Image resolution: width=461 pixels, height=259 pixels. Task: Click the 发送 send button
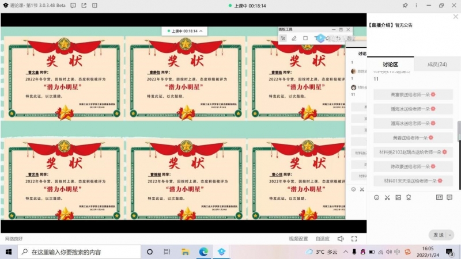tap(438, 235)
